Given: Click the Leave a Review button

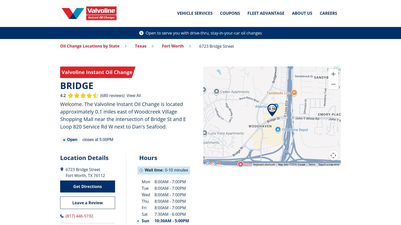Looking at the screenshot, I should 87,203.
